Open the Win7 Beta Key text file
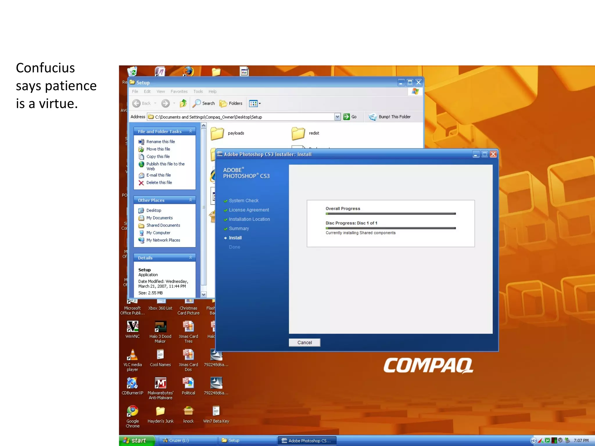The width and height of the screenshot is (595, 446). tap(216, 414)
